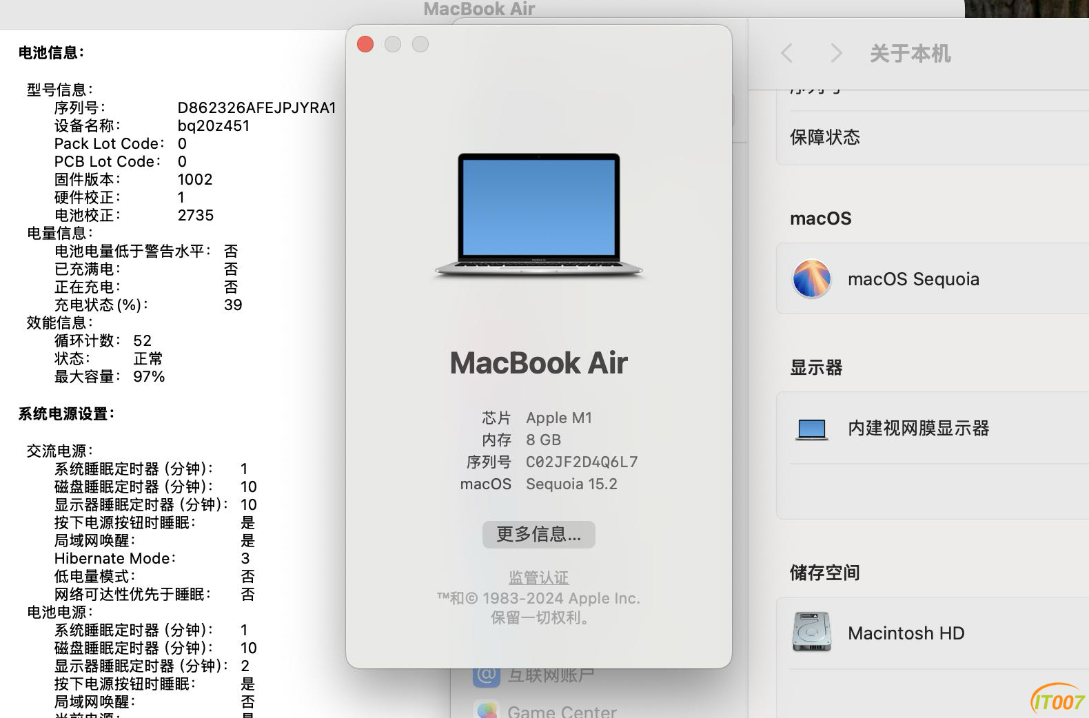This screenshot has width=1089, height=718.
Task: Select the 8 GB memory value
Action: click(543, 440)
